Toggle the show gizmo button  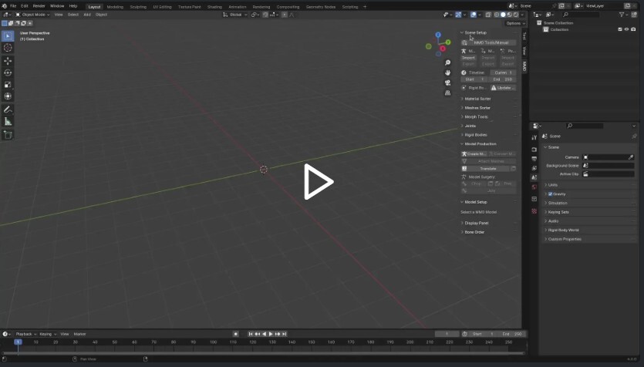458,15
